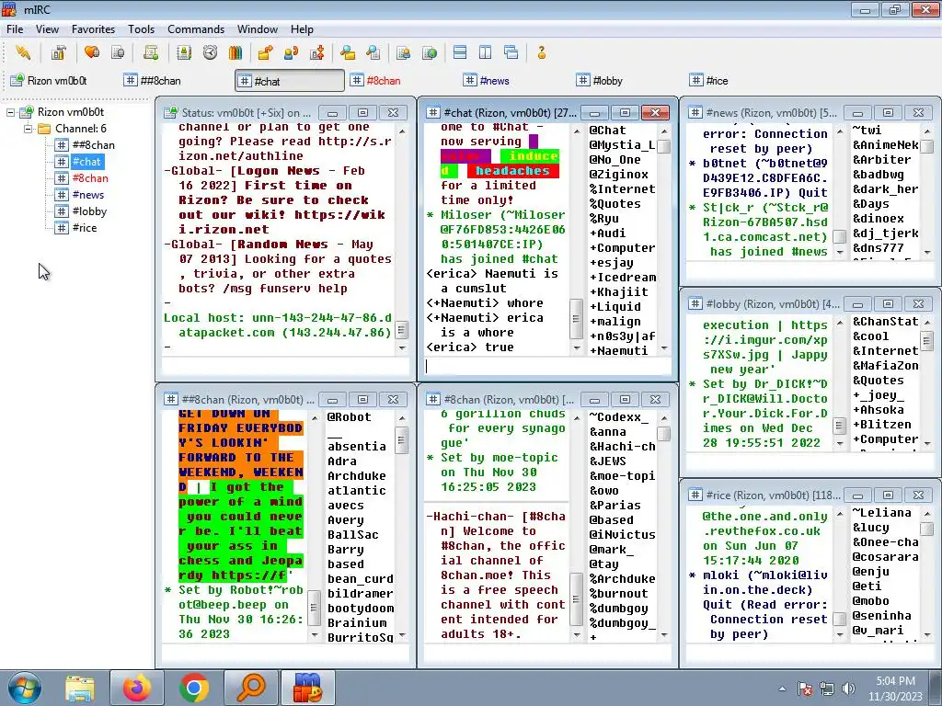Click the volume speaker tray icon

coord(848,689)
